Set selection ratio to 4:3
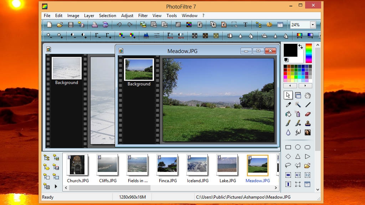The height and width of the screenshot is (205, 365). coord(298,175)
